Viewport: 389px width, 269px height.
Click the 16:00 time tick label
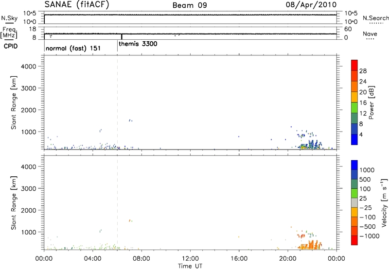[239, 259]
